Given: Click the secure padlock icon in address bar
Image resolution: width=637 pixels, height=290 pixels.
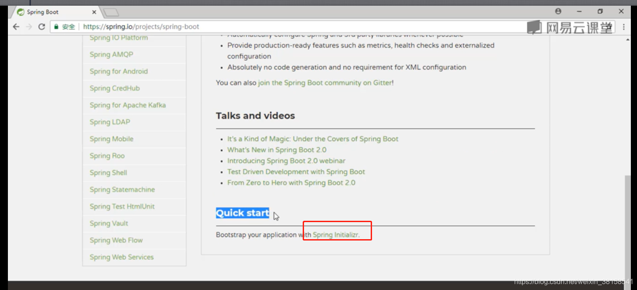Looking at the screenshot, I should [56, 27].
